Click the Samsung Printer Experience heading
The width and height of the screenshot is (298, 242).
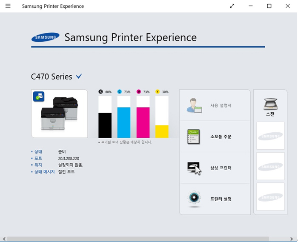(131, 37)
